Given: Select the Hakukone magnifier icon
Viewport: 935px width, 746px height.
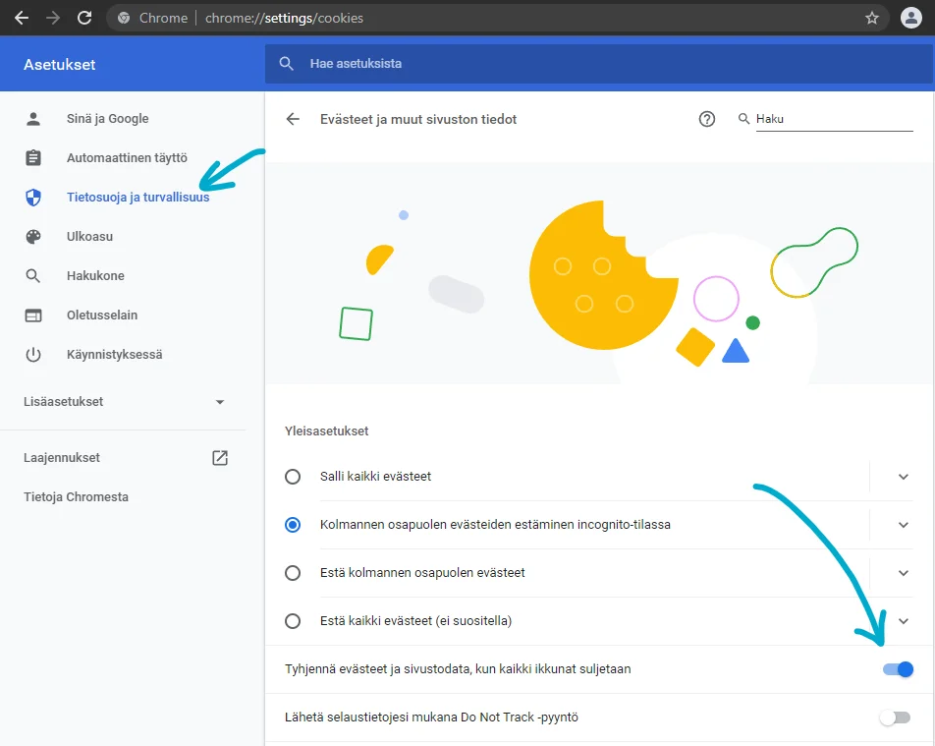Looking at the screenshot, I should click(x=33, y=275).
